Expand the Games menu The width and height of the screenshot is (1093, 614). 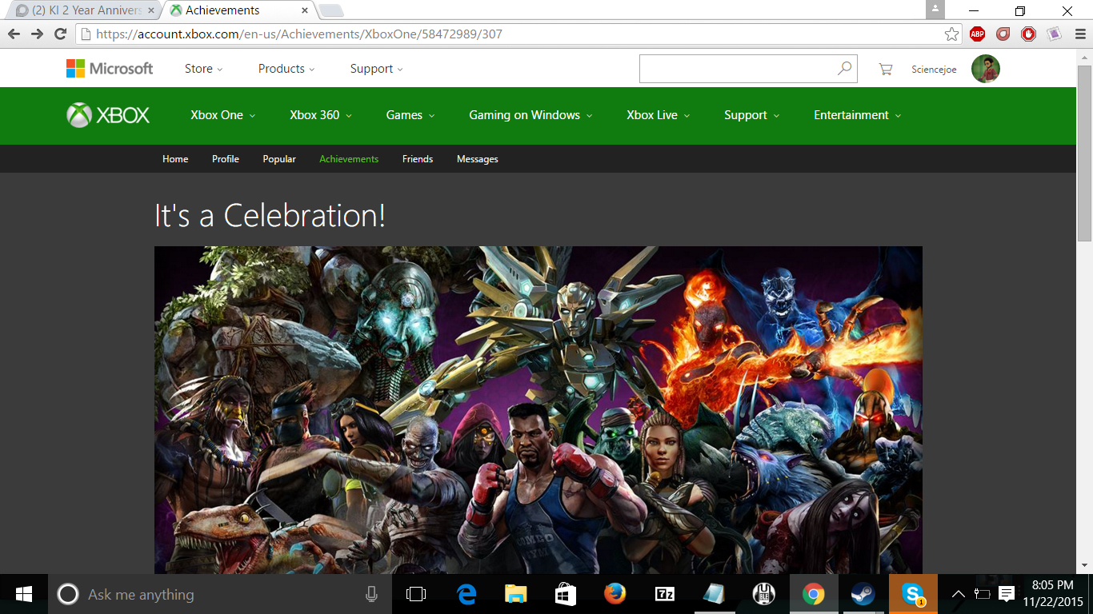(x=410, y=115)
